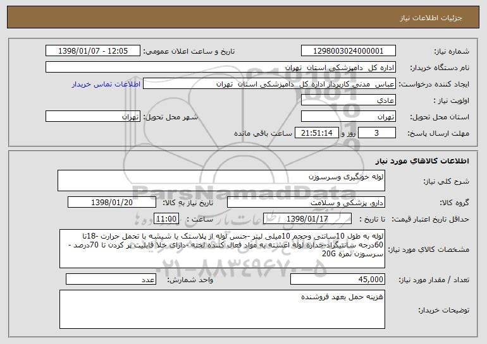
Task: Click the label استان محل تحویل
Action: (440, 117)
